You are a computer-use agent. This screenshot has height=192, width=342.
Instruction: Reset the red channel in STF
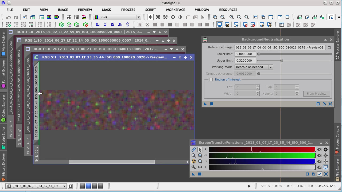[x=319, y=150]
